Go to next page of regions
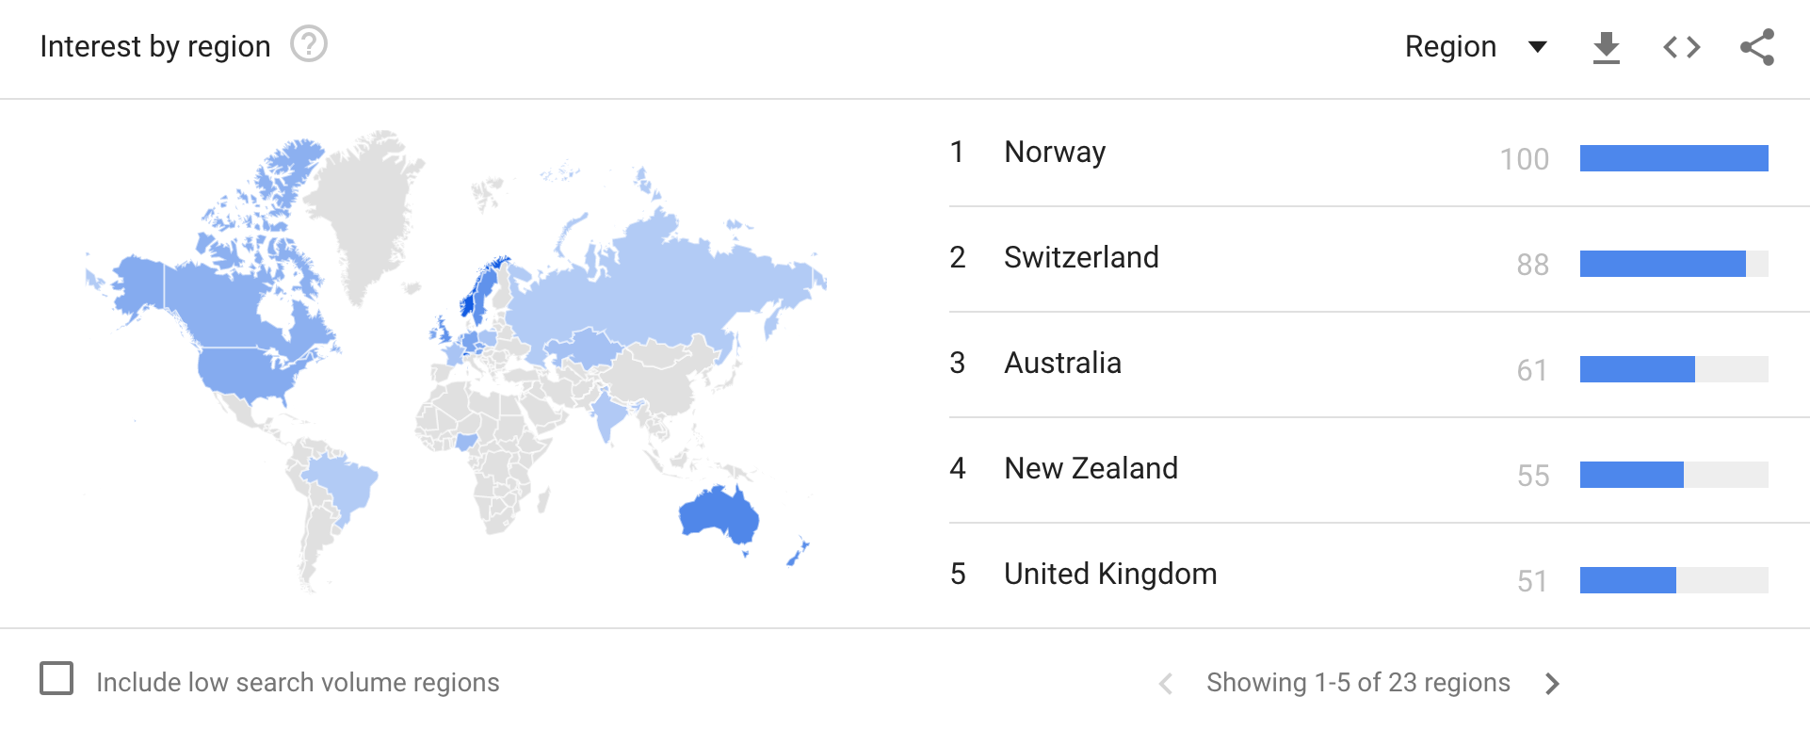The width and height of the screenshot is (1810, 729). (x=1552, y=684)
